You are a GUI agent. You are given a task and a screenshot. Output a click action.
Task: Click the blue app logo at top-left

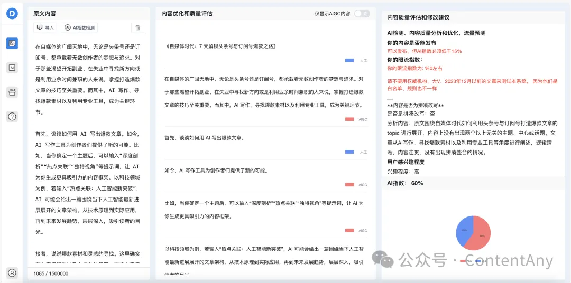click(12, 13)
